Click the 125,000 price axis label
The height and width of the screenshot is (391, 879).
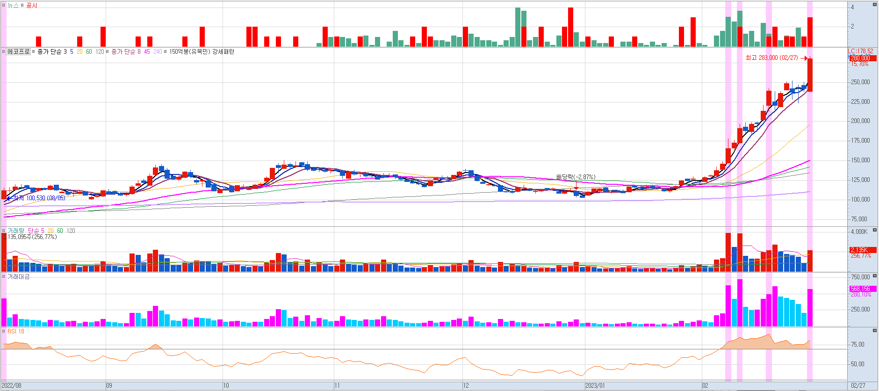tap(860, 180)
